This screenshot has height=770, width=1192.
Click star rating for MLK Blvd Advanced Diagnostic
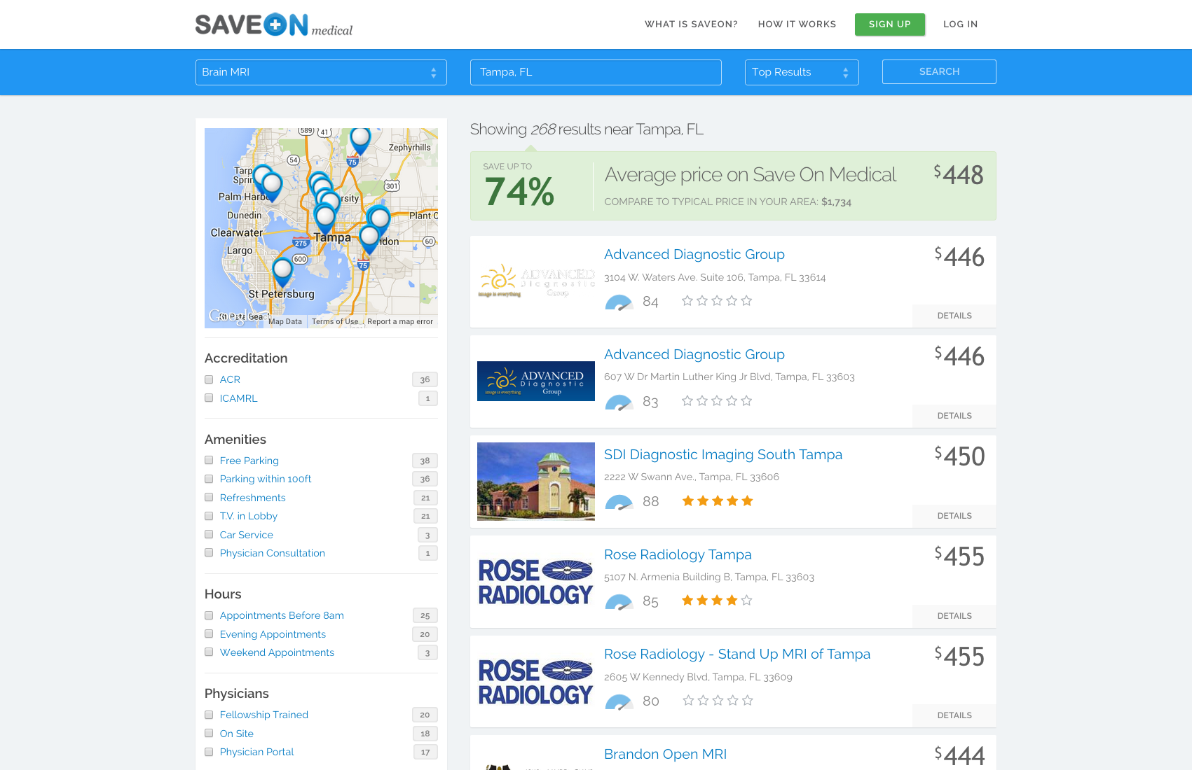click(717, 400)
